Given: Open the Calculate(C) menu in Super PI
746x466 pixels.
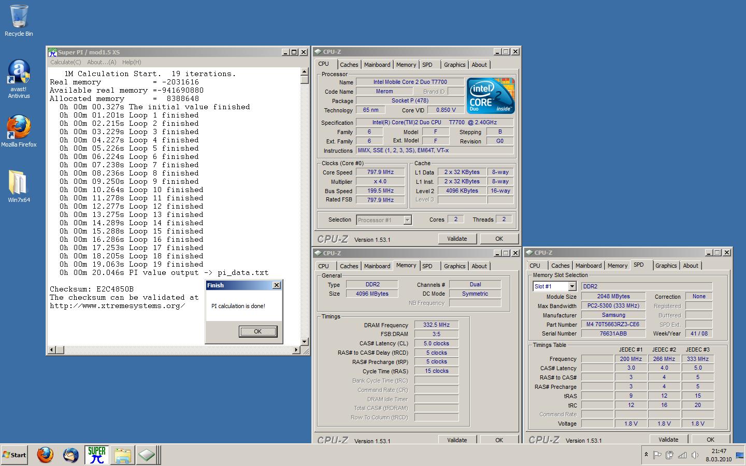Looking at the screenshot, I should (65, 62).
